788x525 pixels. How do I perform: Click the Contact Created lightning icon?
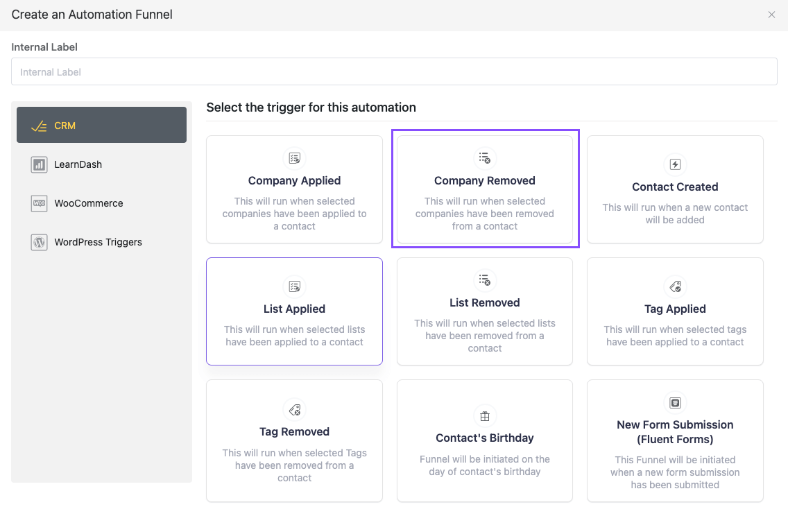coord(675,164)
